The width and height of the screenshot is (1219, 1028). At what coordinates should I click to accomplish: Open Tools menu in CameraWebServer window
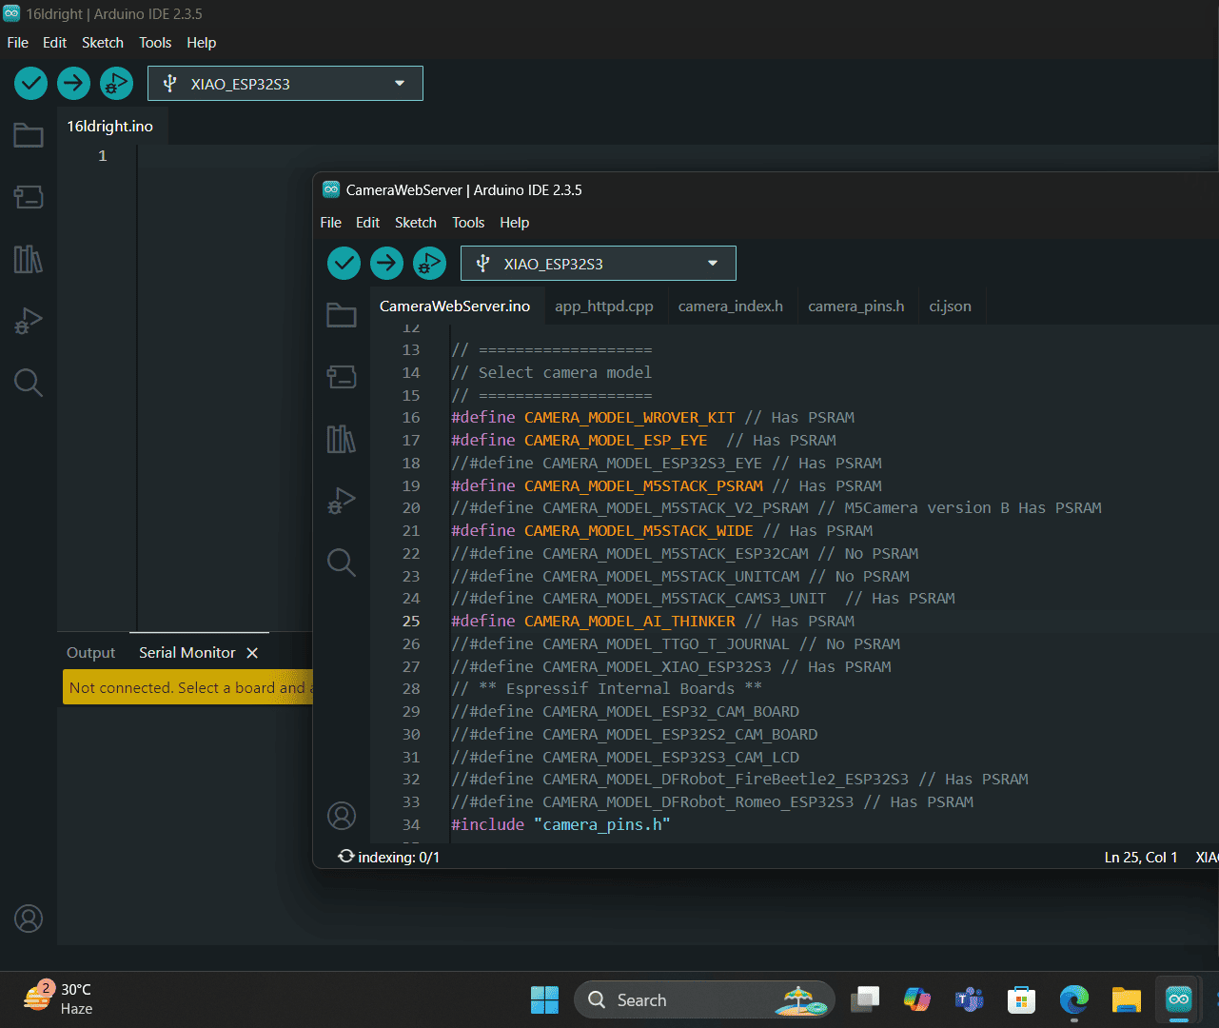[468, 223]
